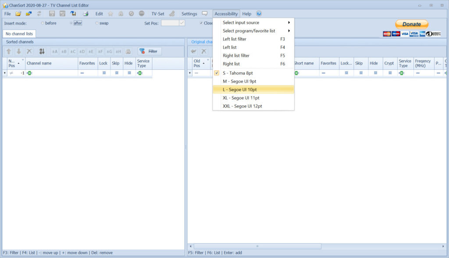Click the save floppy disk icon
Screen dimensions: 449x258
tap(52, 14)
